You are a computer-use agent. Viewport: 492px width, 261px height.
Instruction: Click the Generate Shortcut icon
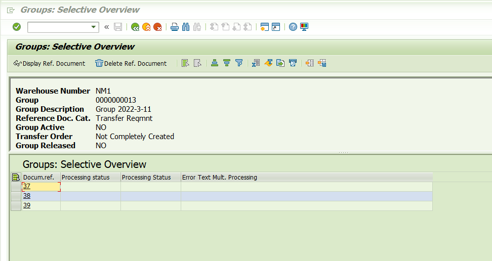pyautogui.click(x=276, y=27)
